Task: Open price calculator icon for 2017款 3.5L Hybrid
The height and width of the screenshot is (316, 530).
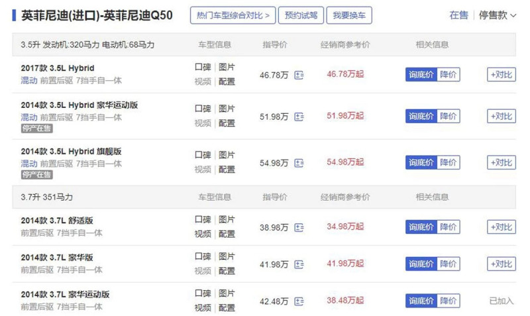Action: tap(299, 75)
